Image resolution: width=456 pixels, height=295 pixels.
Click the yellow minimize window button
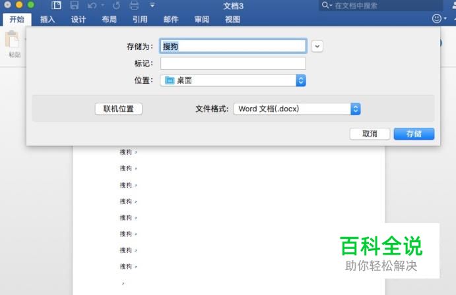(19, 5)
